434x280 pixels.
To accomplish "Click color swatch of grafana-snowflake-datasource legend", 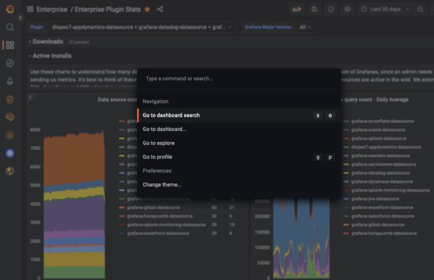I will [x=346, y=121].
